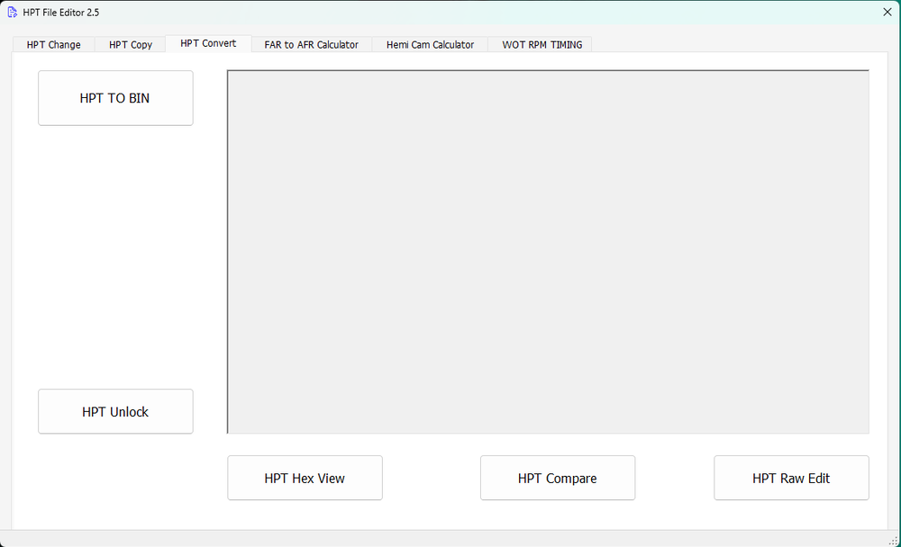This screenshot has height=547, width=901.
Task: Open the Hemi Cam Calculator tab
Action: point(430,45)
